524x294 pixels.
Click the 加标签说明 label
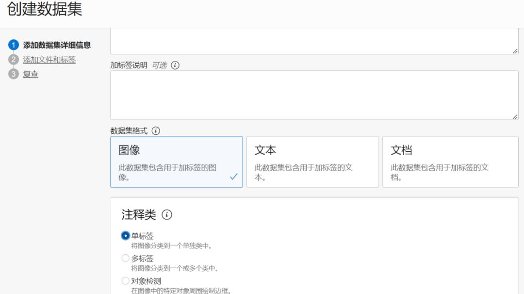[x=129, y=65]
